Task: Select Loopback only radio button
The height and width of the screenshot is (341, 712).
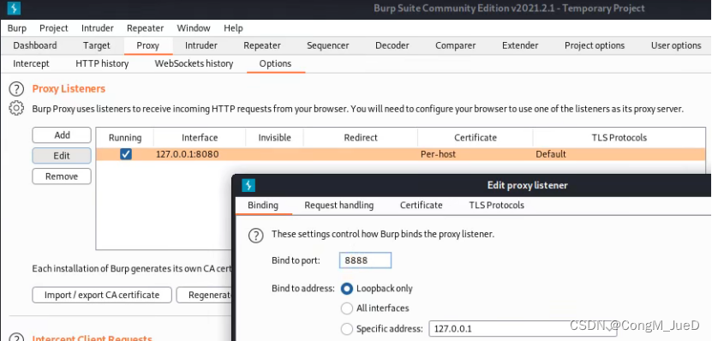Action: (346, 289)
